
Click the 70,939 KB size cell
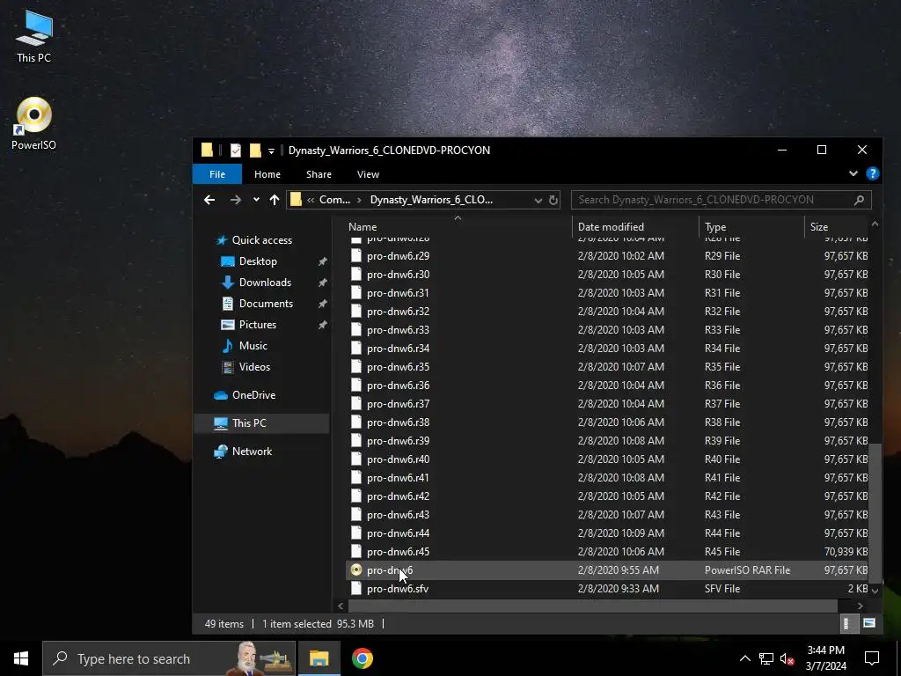[x=846, y=552]
